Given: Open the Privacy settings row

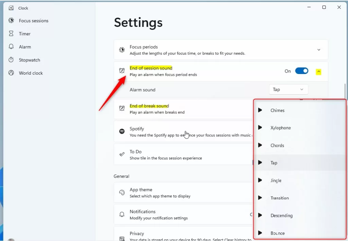Looking at the screenshot, I should click(x=184, y=235).
